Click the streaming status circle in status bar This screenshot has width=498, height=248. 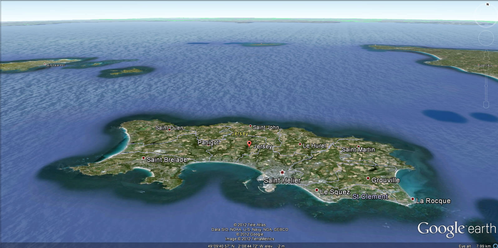[495, 246]
